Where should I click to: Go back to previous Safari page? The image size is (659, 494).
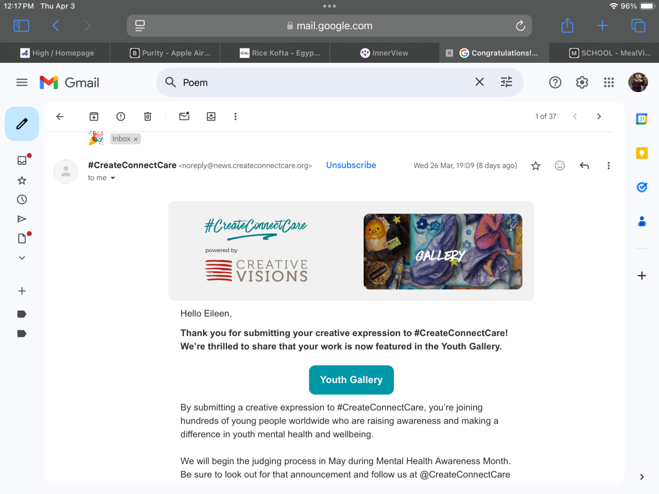(x=56, y=26)
